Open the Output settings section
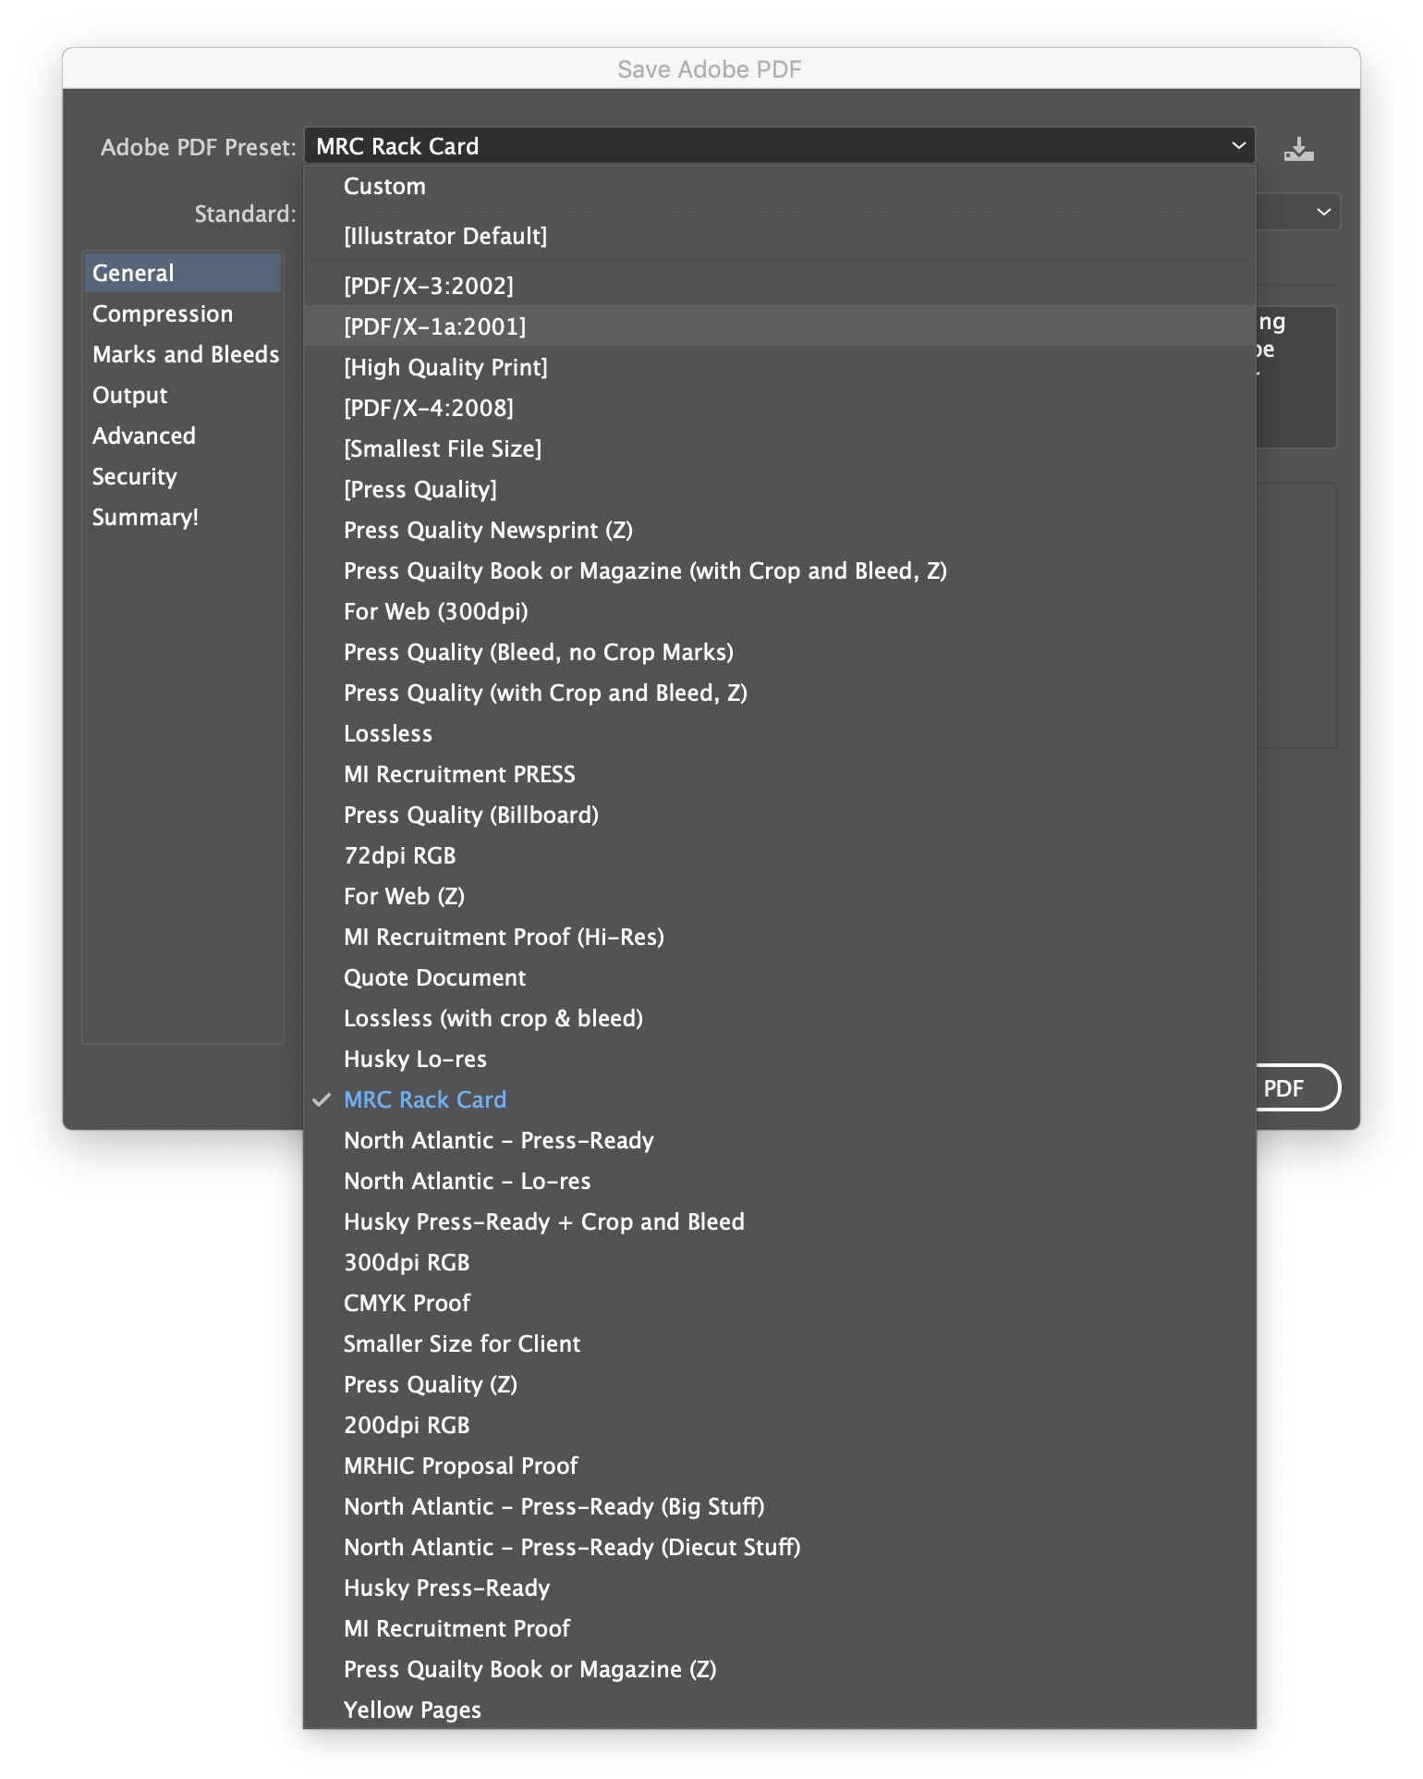This screenshot has width=1423, height=1779. click(183, 395)
